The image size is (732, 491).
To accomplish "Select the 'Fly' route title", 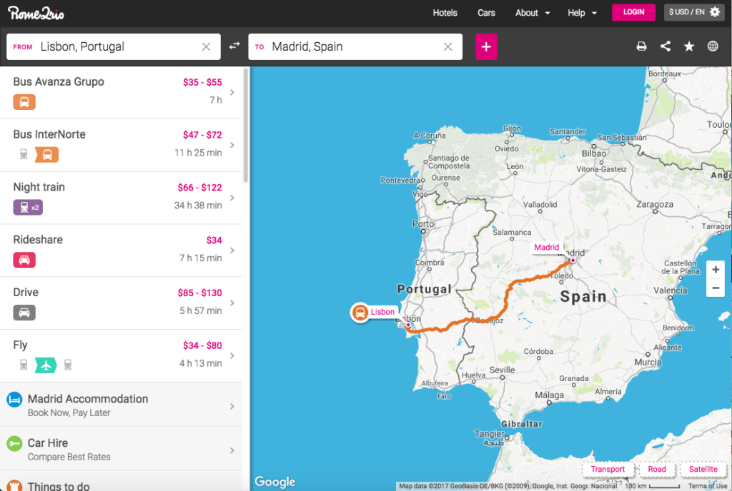I will click(x=20, y=345).
